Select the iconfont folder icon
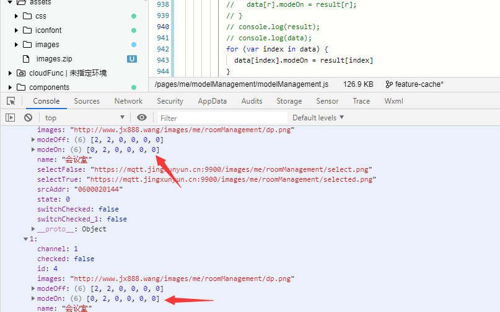The image size is (500, 312). 27,30
